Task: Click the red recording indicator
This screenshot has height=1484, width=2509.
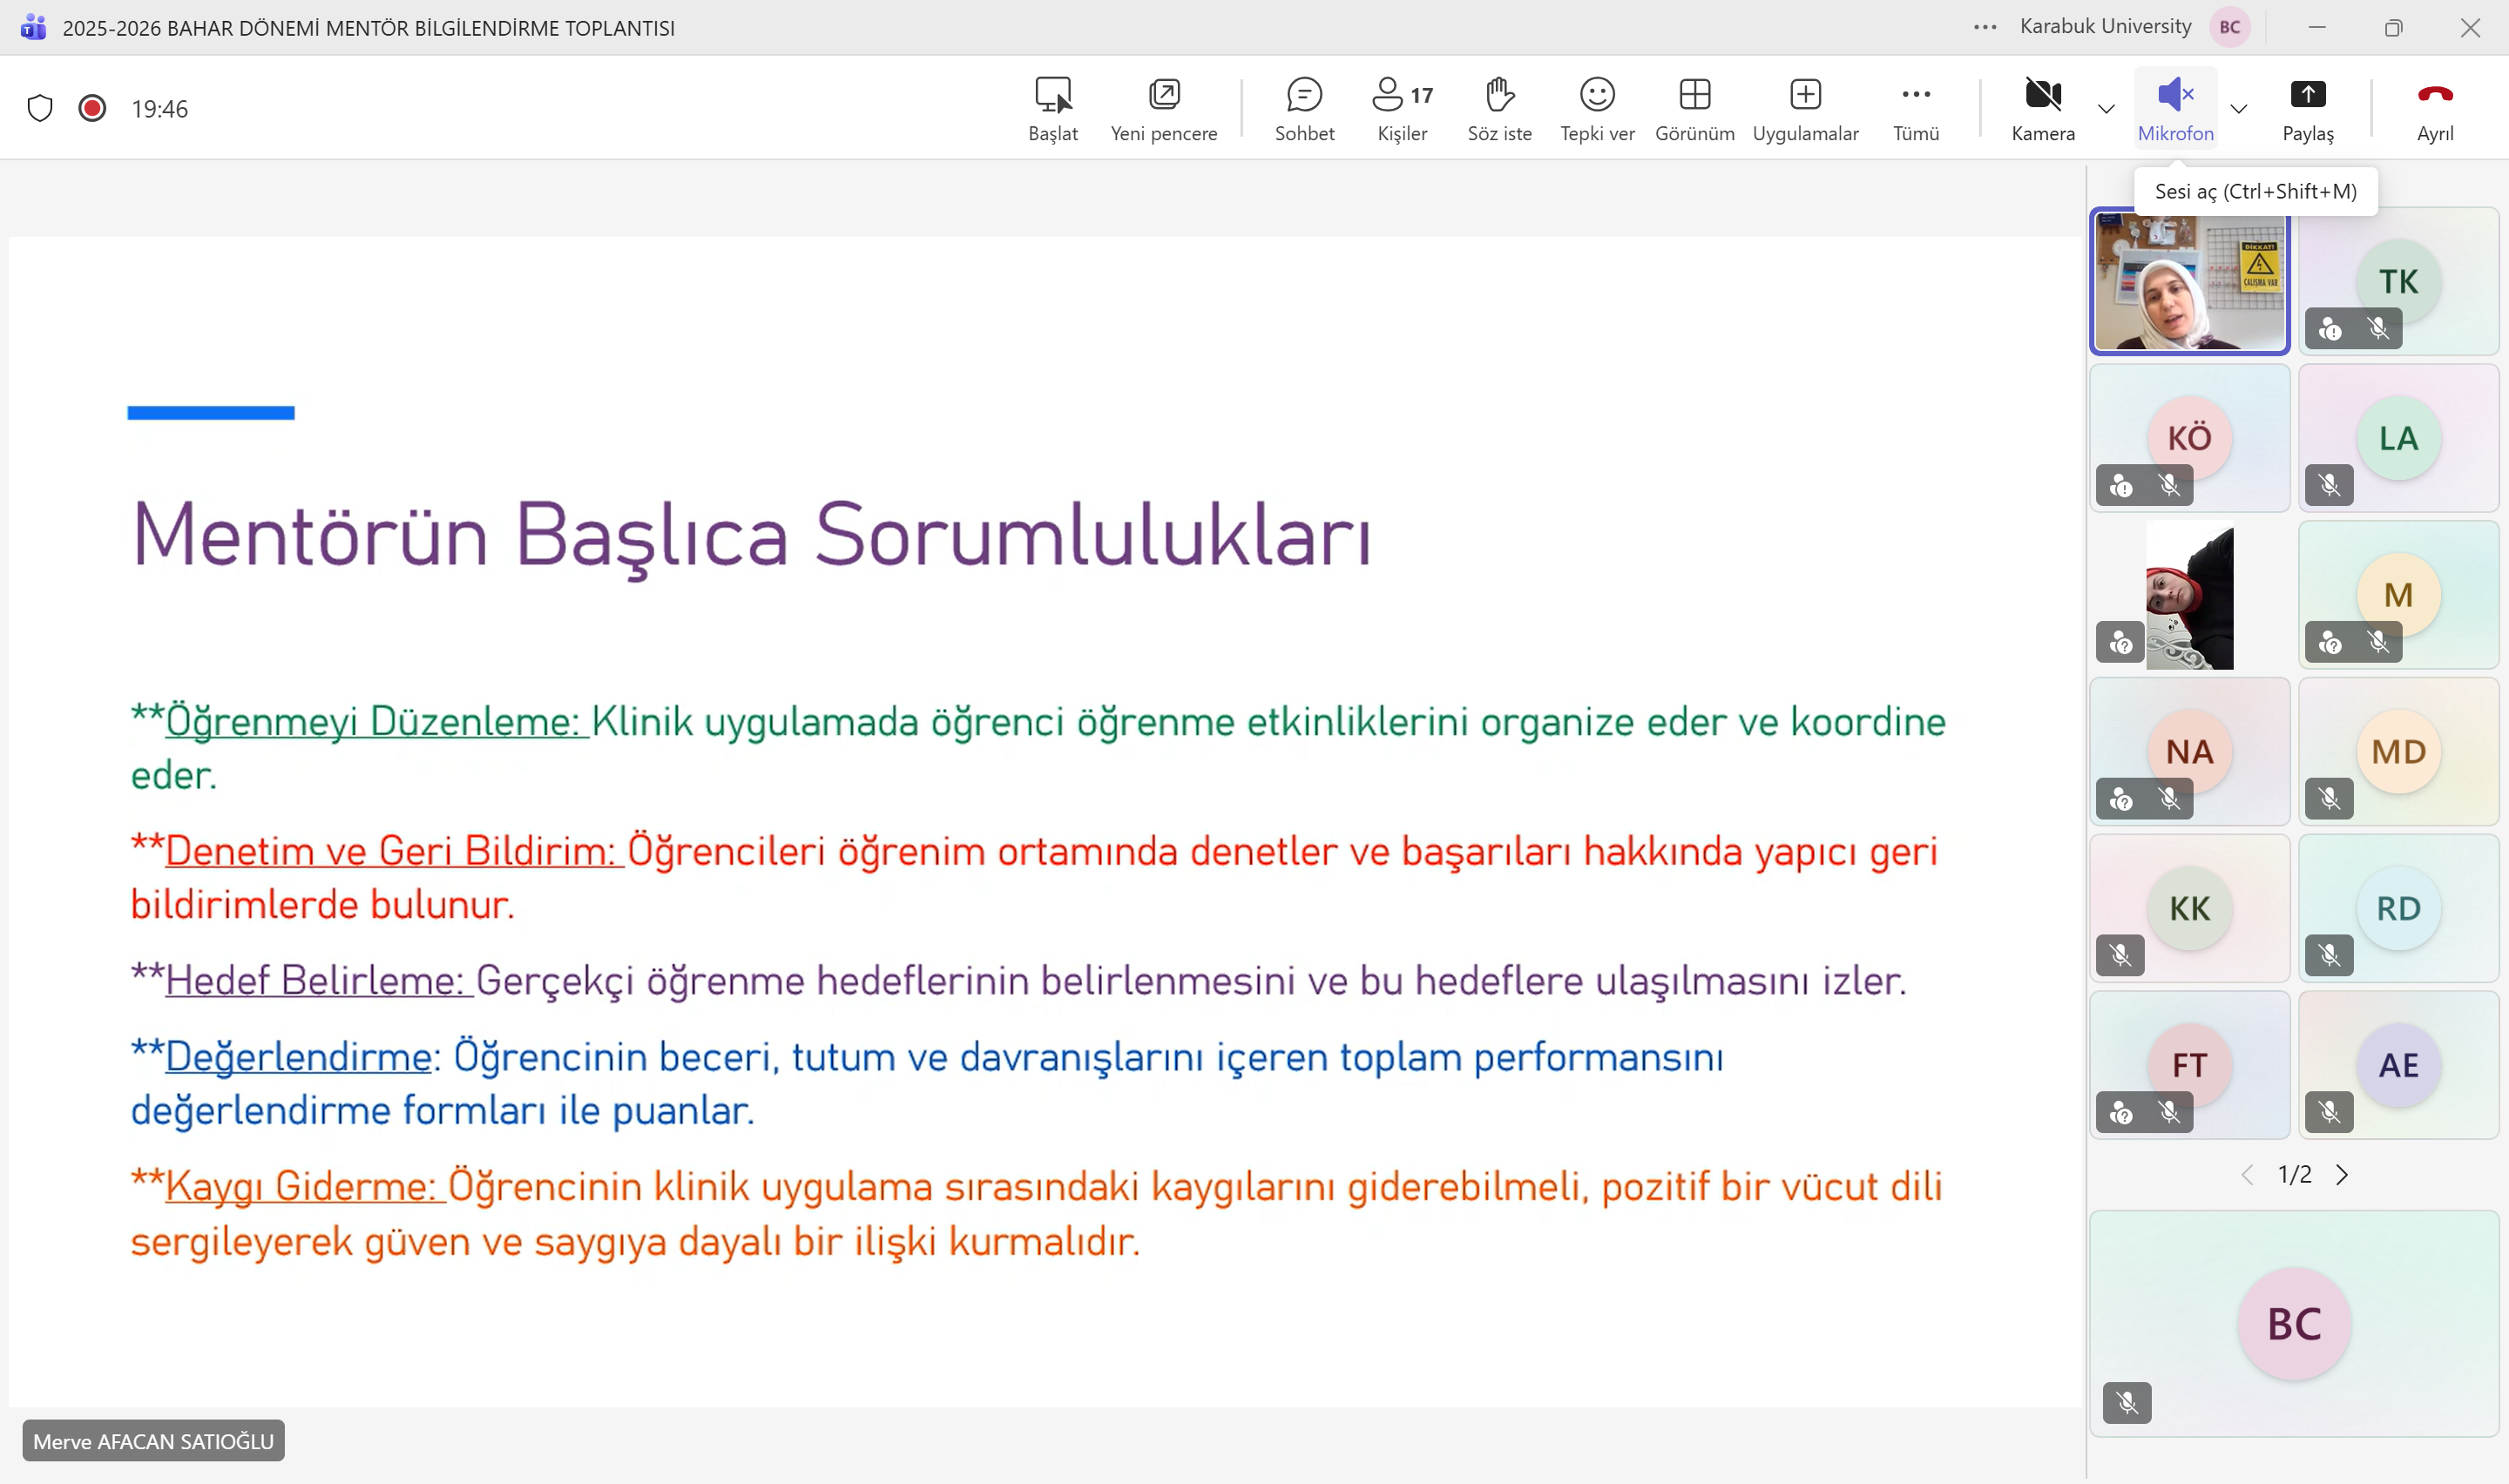Action: [92, 108]
